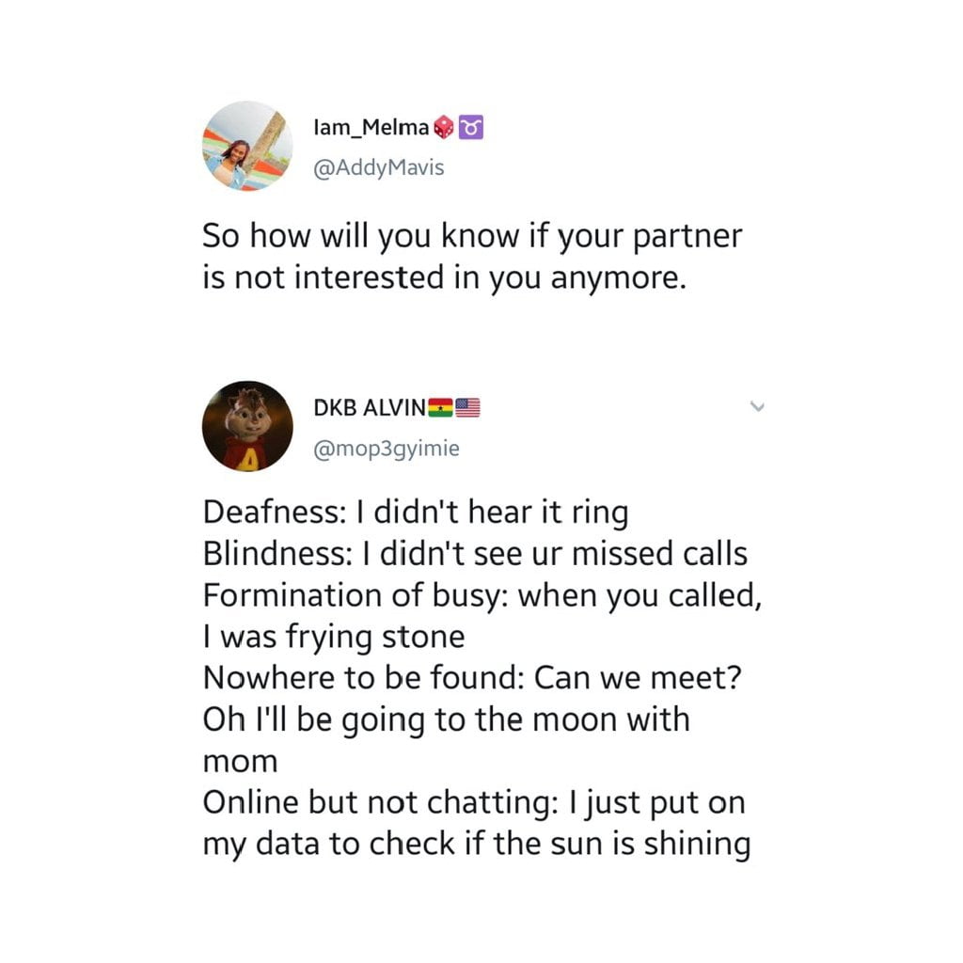Click the "Formination of busy" line

[x=481, y=596]
